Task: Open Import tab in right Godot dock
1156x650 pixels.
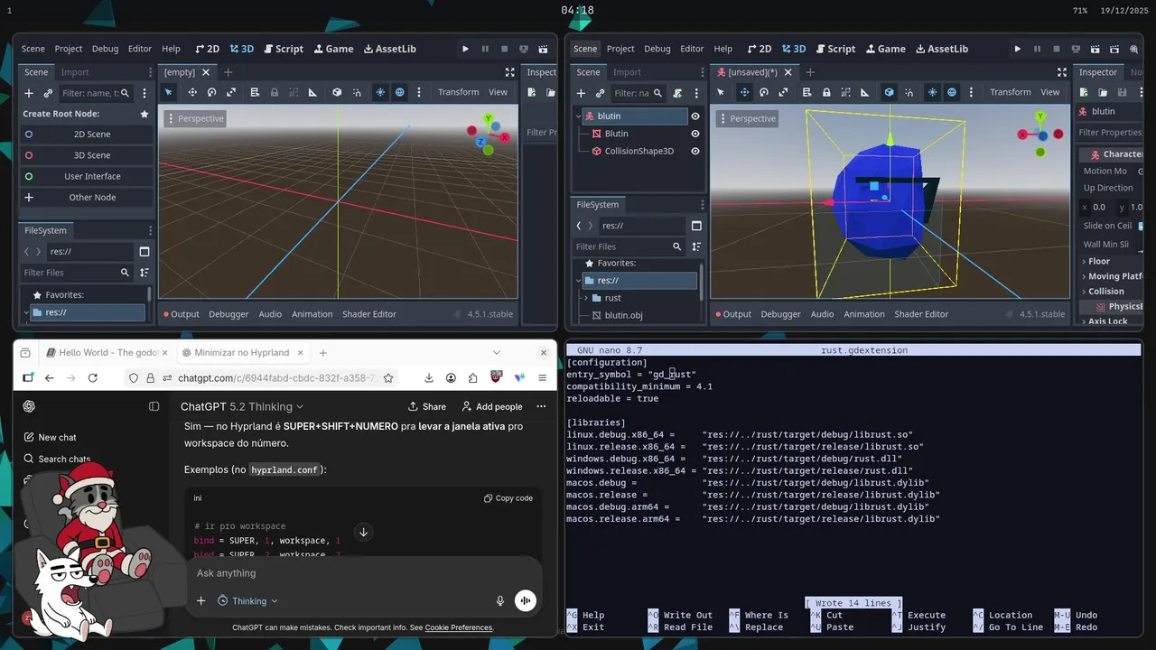Action: [627, 72]
